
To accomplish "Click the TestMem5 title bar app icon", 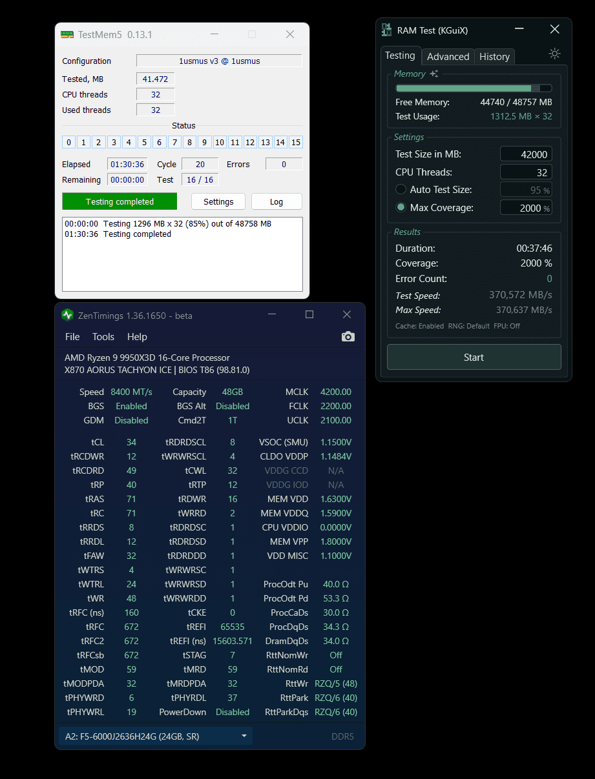I will click(67, 34).
